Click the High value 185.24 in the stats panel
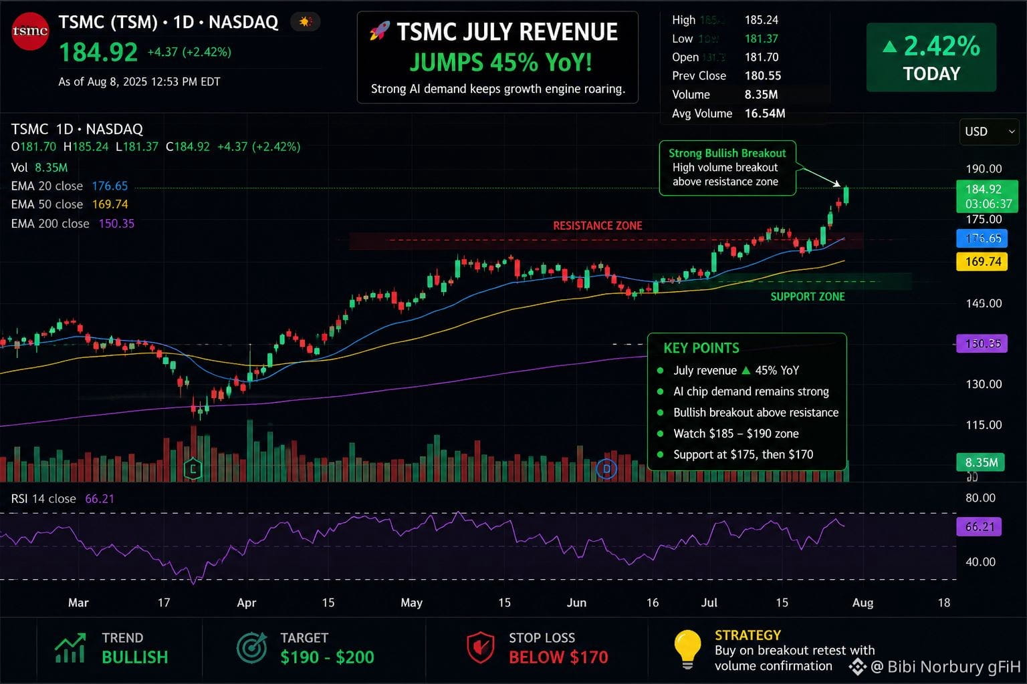Screen dimensions: 1027x684 click(x=762, y=20)
